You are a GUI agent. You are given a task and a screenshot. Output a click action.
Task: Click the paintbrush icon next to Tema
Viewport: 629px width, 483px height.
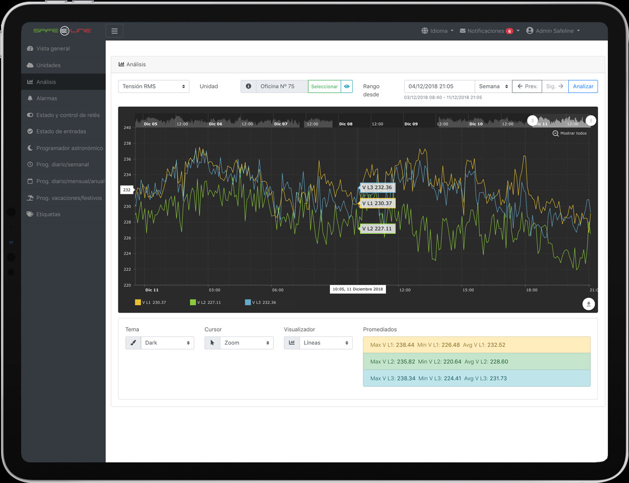pos(133,343)
